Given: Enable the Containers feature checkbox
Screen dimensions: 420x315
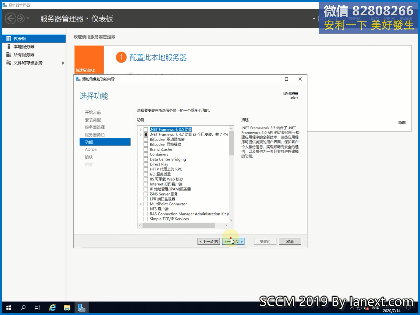Looking at the screenshot, I should 146,155.
